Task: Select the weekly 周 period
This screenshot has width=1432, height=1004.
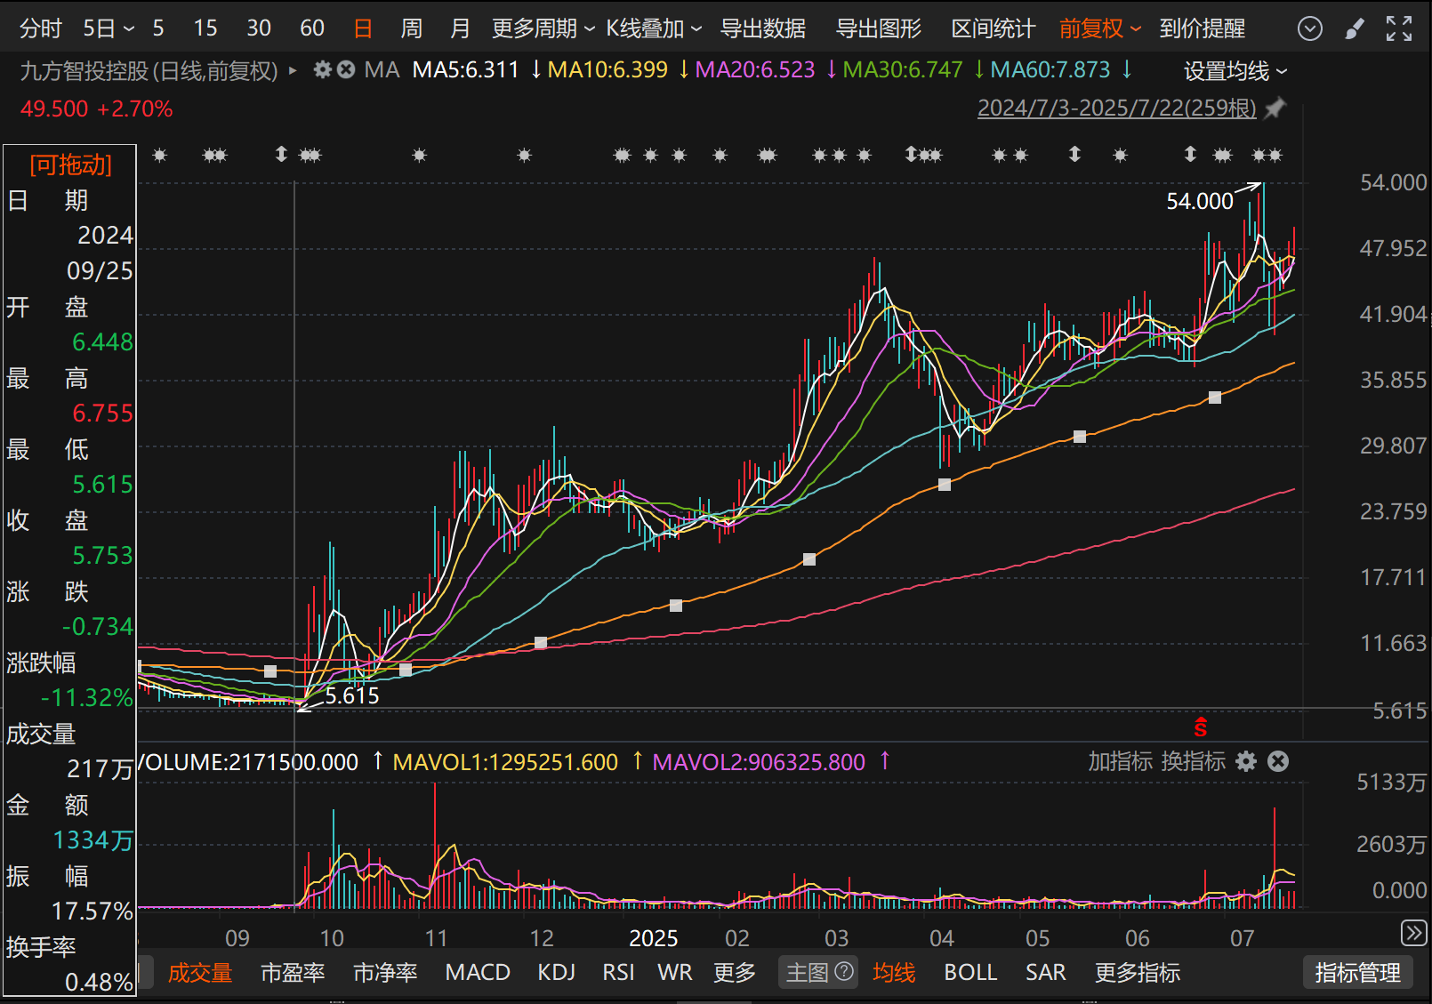Action: pyautogui.click(x=411, y=28)
